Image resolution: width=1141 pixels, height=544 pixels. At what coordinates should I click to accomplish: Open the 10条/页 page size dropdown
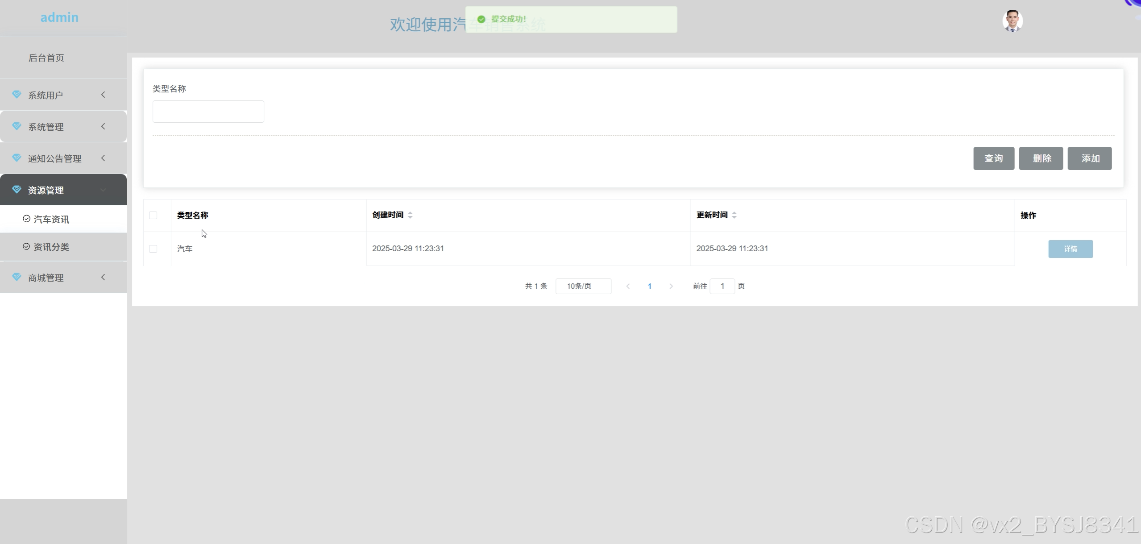point(583,286)
